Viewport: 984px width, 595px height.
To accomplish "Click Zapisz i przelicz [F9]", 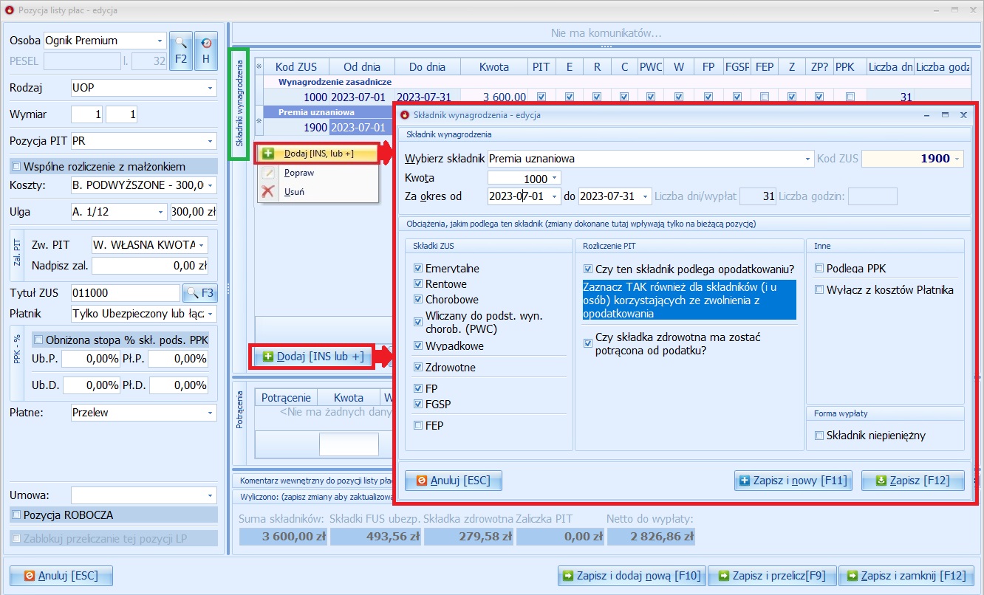I will [773, 576].
